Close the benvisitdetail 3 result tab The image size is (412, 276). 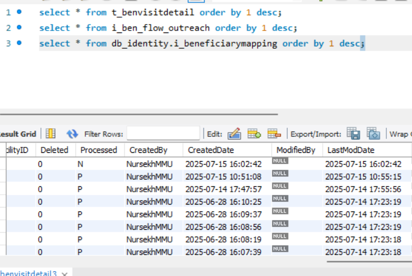(x=65, y=274)
